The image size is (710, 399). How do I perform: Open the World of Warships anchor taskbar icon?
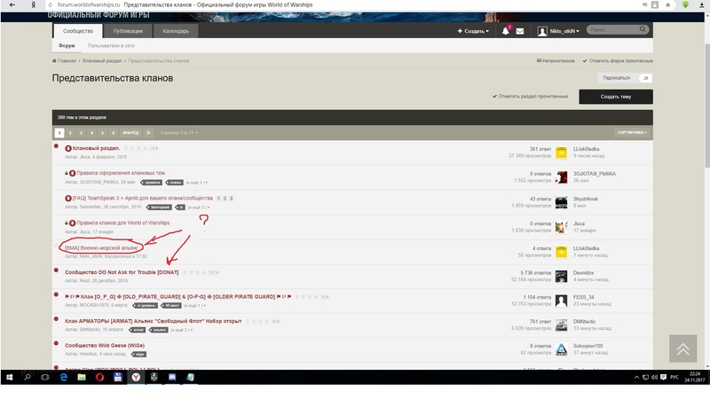[154, 377]
